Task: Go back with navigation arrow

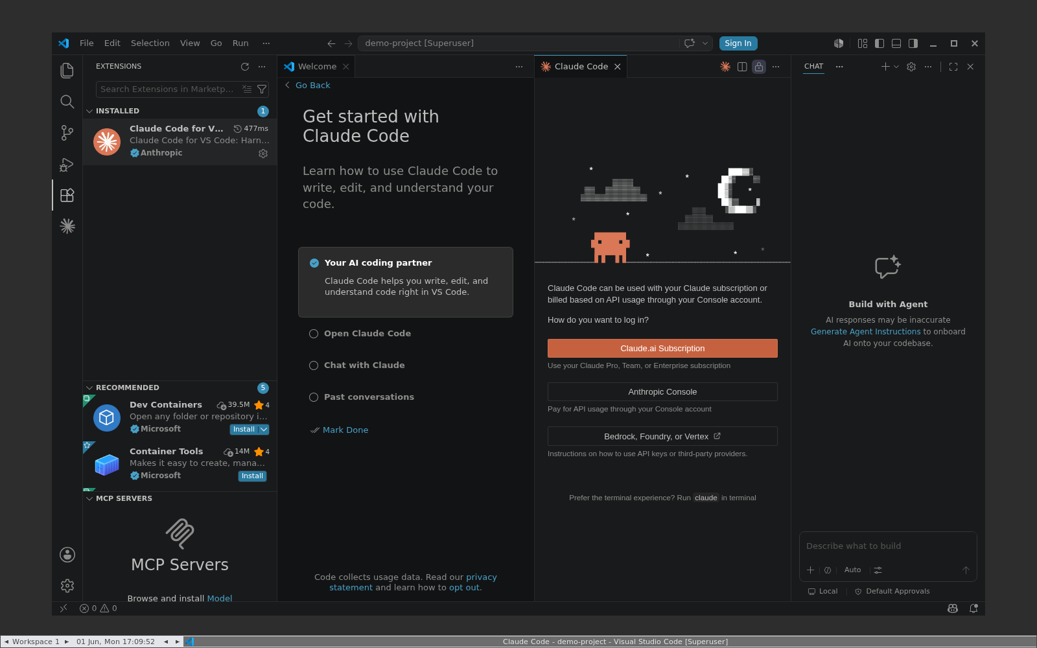Action: coord(331,43)
